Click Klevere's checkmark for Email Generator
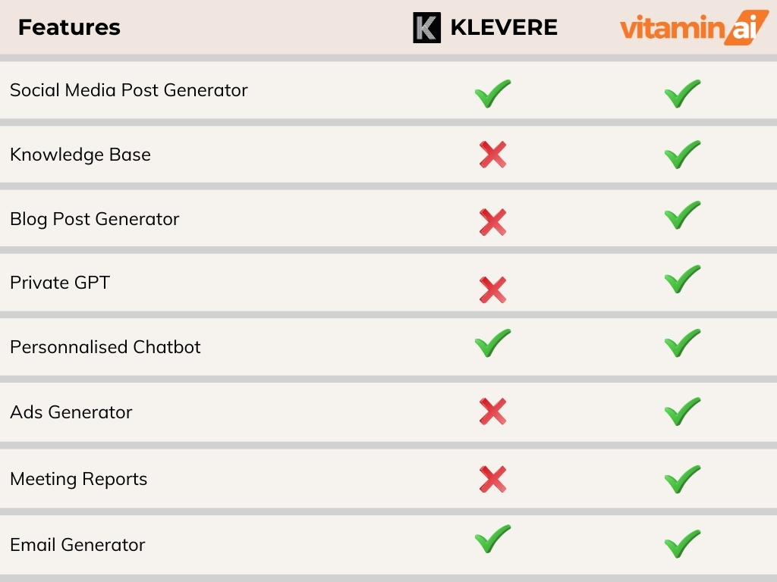Image resolution: width=777 pixels, height=582 pixels. coord(492,539)
